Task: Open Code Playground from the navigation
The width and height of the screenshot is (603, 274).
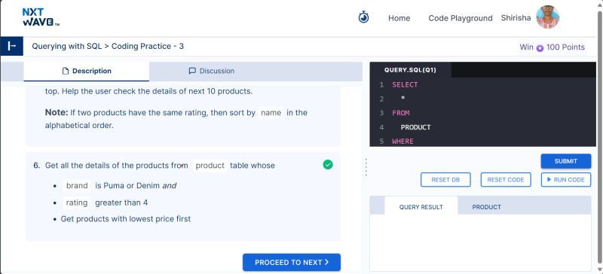Action: pyautogui.click(x=461, y=18)
